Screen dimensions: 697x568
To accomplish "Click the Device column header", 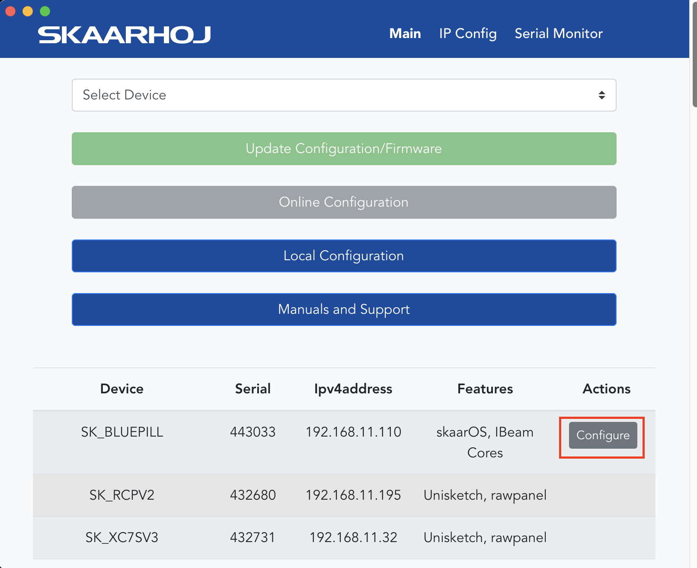I will click(122, 389).
